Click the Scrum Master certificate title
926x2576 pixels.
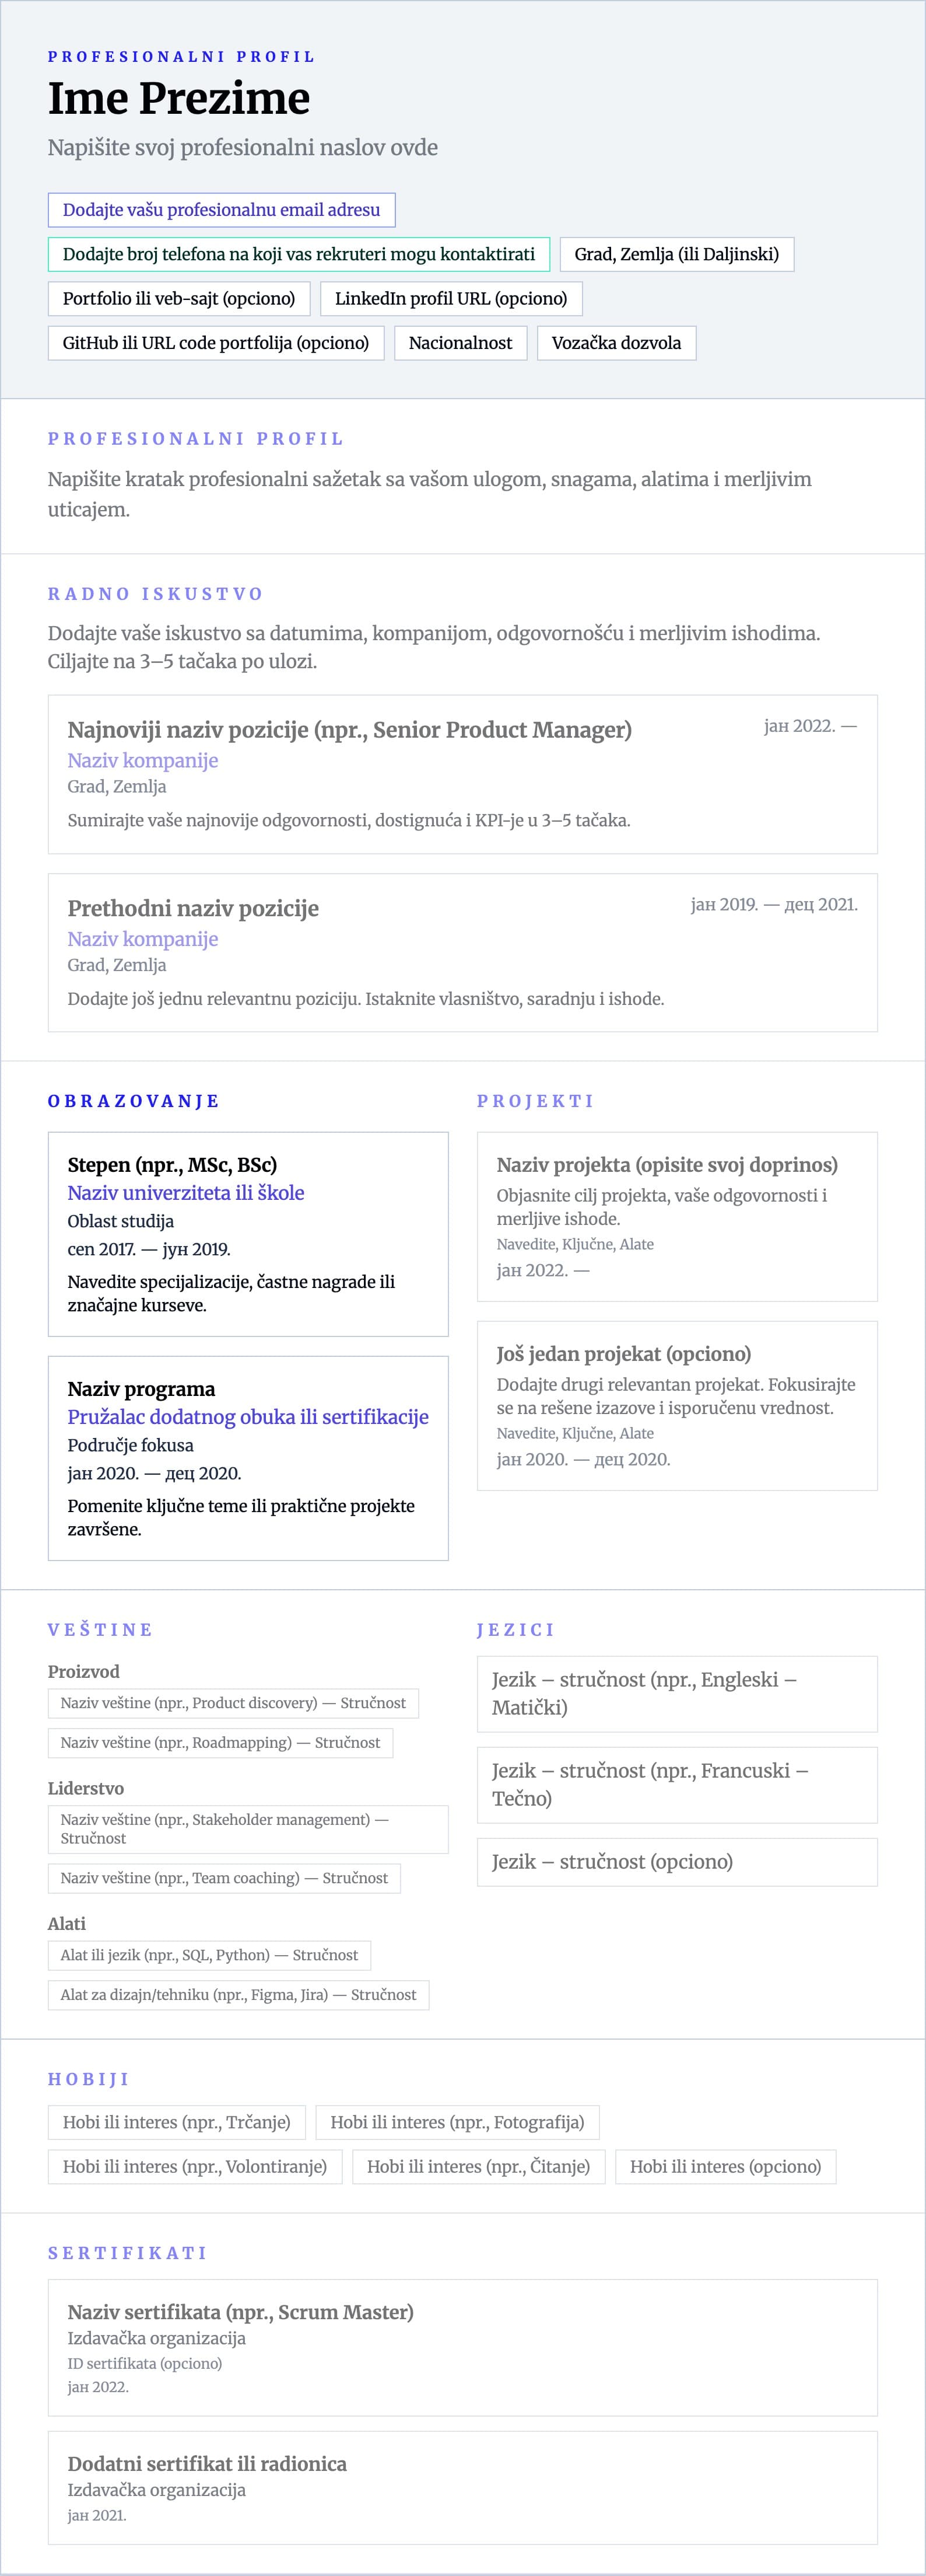pos(240,2312)
